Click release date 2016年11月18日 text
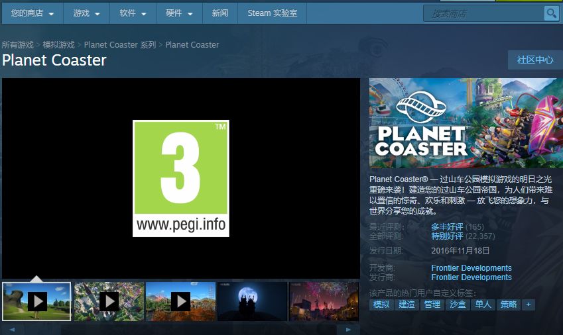The width and height of the screenshot is (563, 335). (x=460, y=250)
